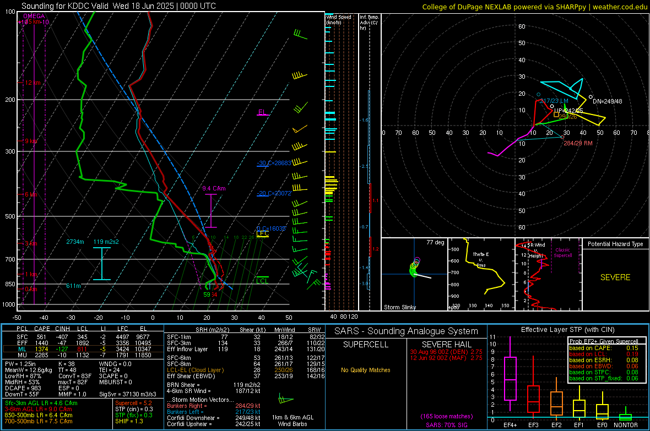Viewport: 650px width, 431px height.
Task: Click the OMEGA label on the skew-T
Action: coord(34,16)
